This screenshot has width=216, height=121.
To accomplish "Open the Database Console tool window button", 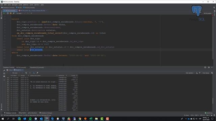I will (x=10, y=113).
